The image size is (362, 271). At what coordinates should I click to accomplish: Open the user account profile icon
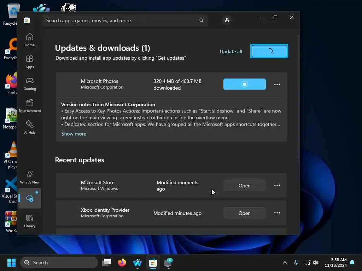tap(227, 20)
